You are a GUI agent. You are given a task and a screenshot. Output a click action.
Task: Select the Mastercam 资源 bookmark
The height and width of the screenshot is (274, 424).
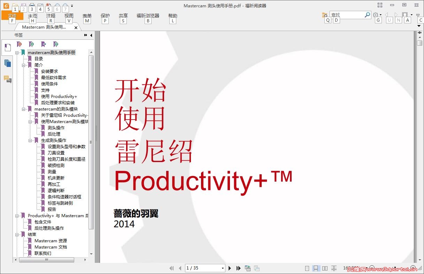pos(51,241)
